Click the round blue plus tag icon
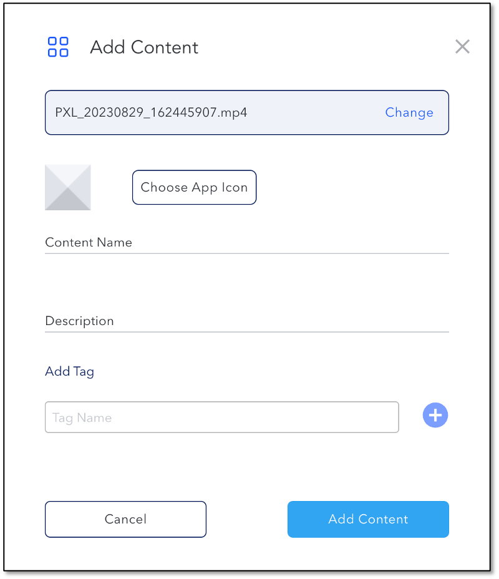Screen dimensions: 499x579 pos(435,415)
